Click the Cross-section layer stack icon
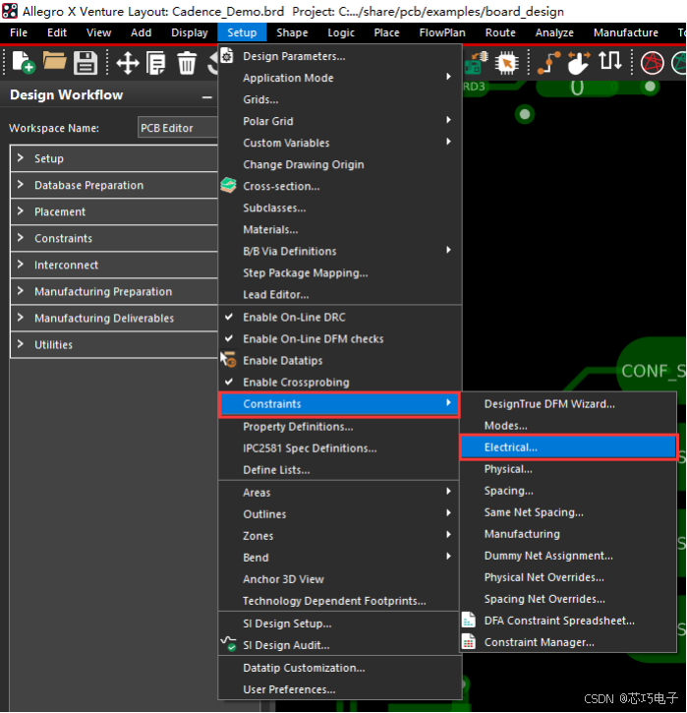687x713 pixels. 229,186
